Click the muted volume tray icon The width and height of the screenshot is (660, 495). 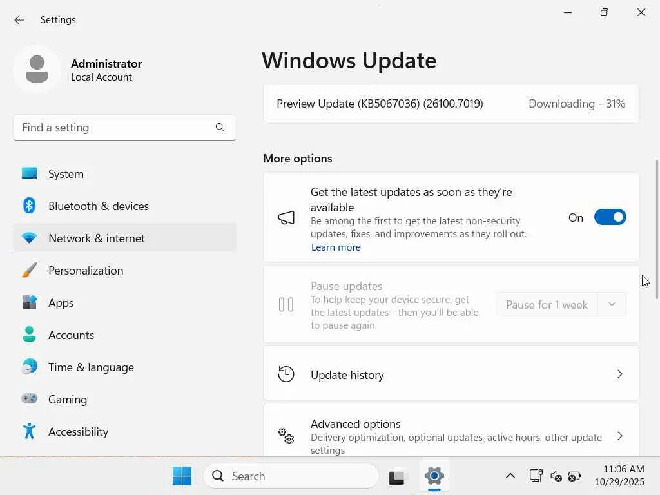tap(556, 476)
